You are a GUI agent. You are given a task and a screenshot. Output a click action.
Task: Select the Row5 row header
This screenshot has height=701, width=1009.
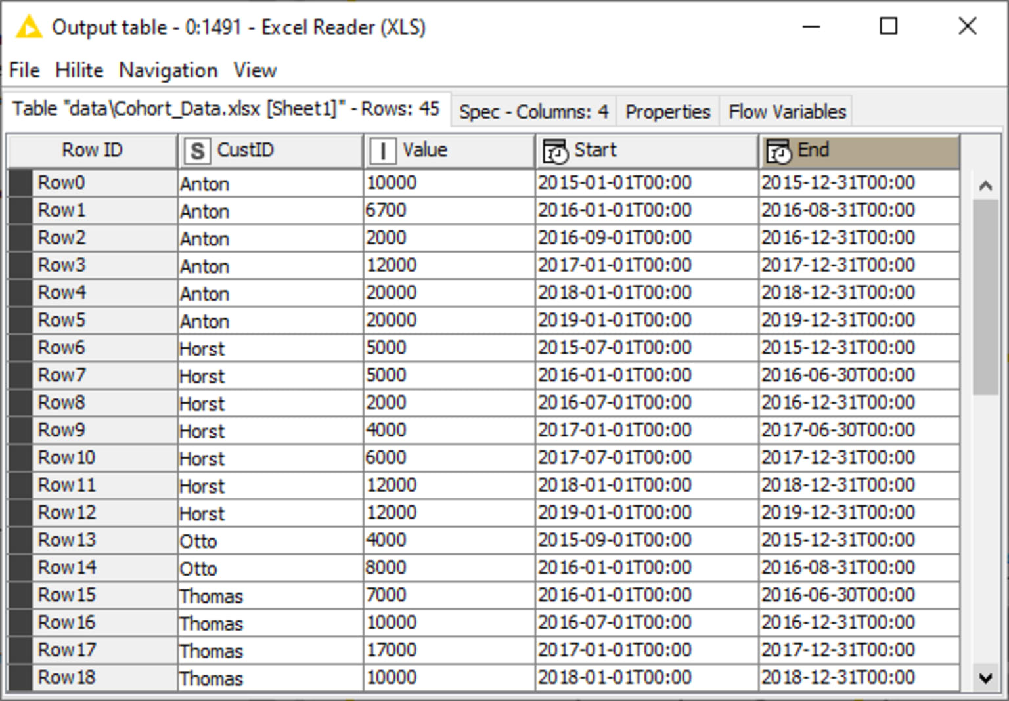pyautogui.click(x=92, y=320)
